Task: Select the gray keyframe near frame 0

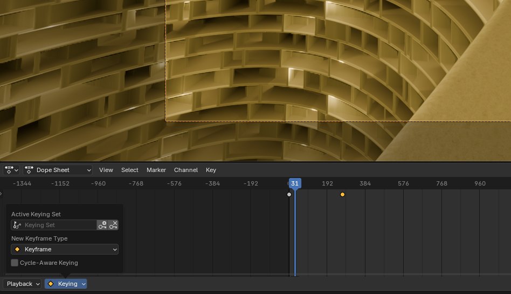Action: [x=289, y=195]
